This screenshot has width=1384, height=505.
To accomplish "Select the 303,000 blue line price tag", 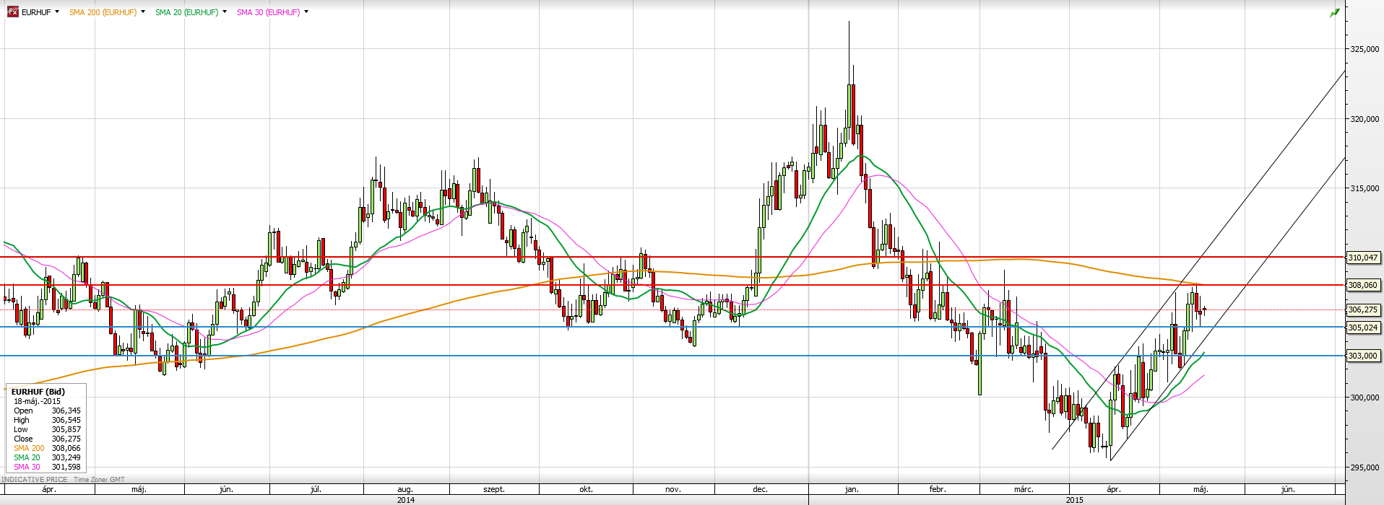I will tap(1363, 356).
